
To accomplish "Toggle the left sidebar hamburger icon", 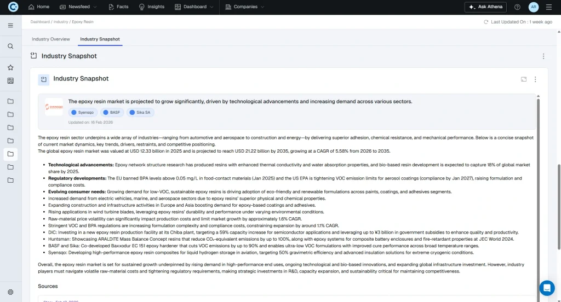I will tap(10, 25).
